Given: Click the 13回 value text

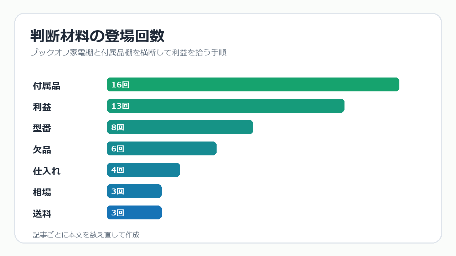Looking at the screenshot, I should (x=120, y=106).
